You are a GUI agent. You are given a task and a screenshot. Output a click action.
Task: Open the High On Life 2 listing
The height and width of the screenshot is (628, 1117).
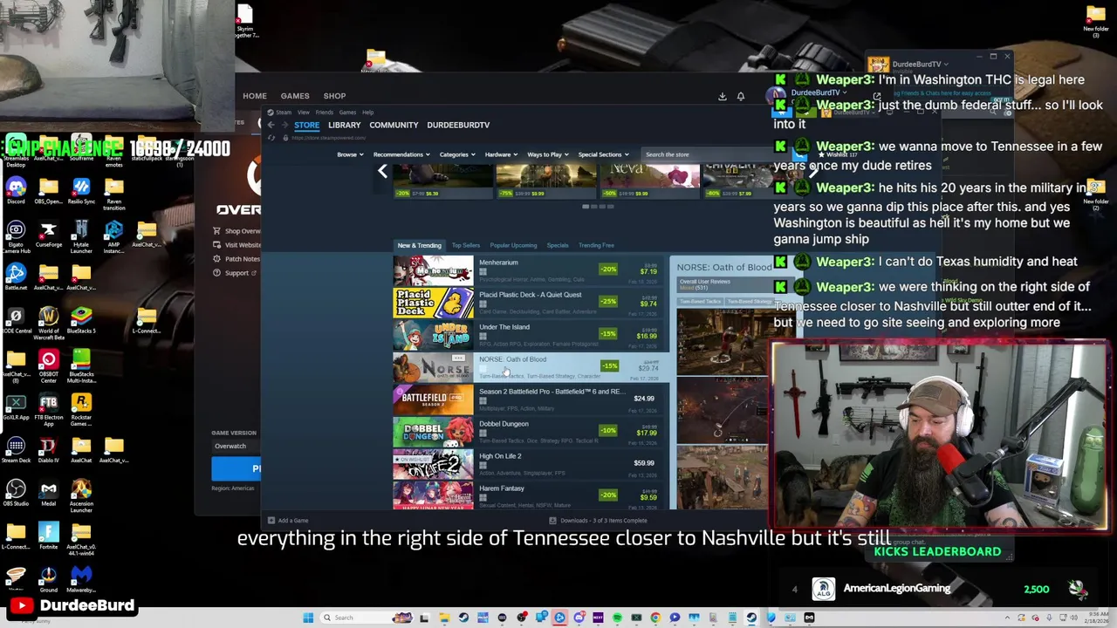(531, 464)
